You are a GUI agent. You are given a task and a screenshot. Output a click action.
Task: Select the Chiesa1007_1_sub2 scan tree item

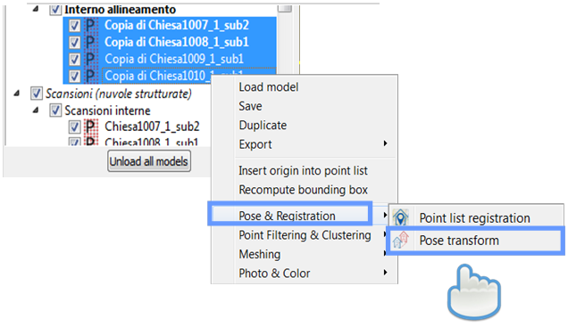coord(152,127)
